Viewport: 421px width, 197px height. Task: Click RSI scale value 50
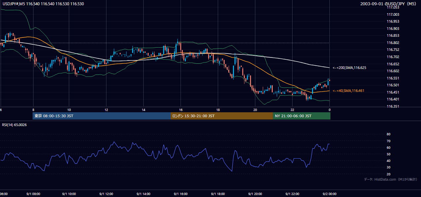tap(388, 154)
